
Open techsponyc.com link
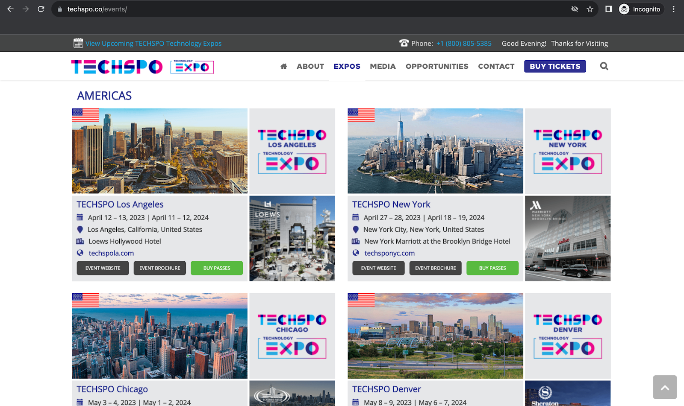[x=389, y=253]
